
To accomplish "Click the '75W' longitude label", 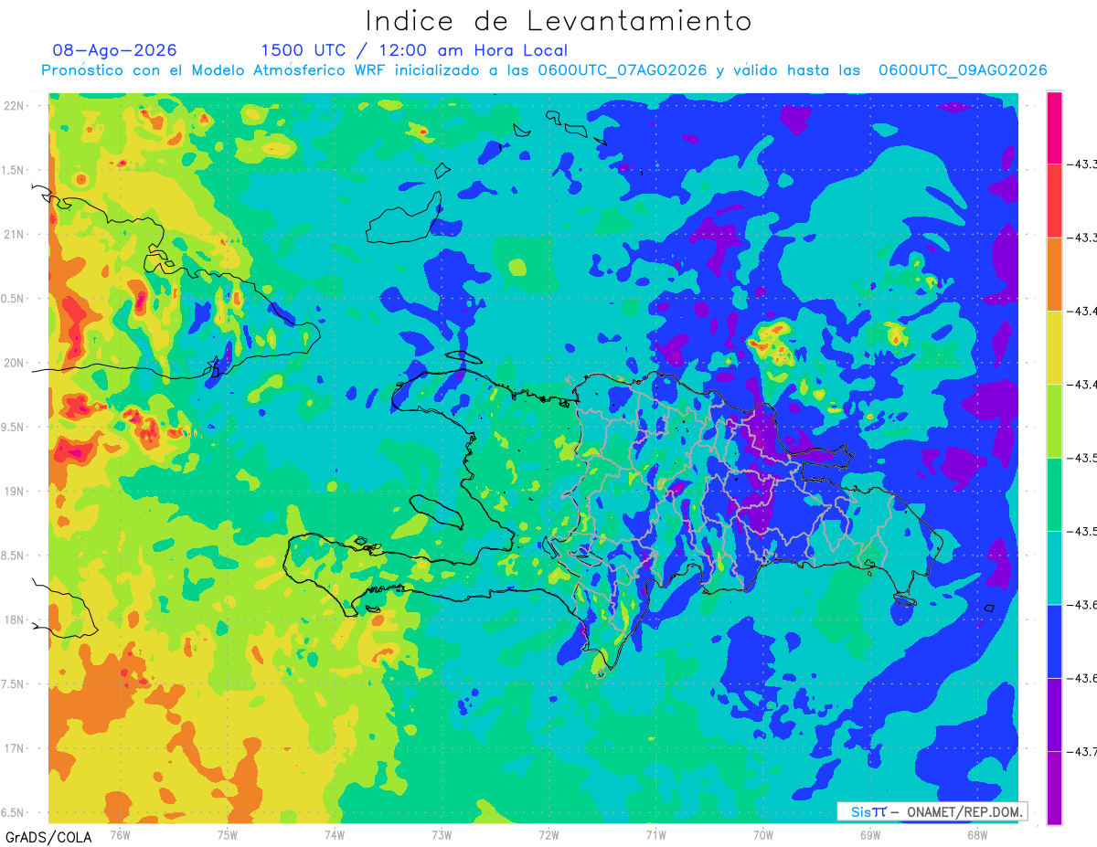I will tap(227, 834).
